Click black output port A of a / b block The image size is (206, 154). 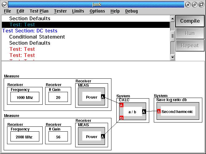click(144, 112)
